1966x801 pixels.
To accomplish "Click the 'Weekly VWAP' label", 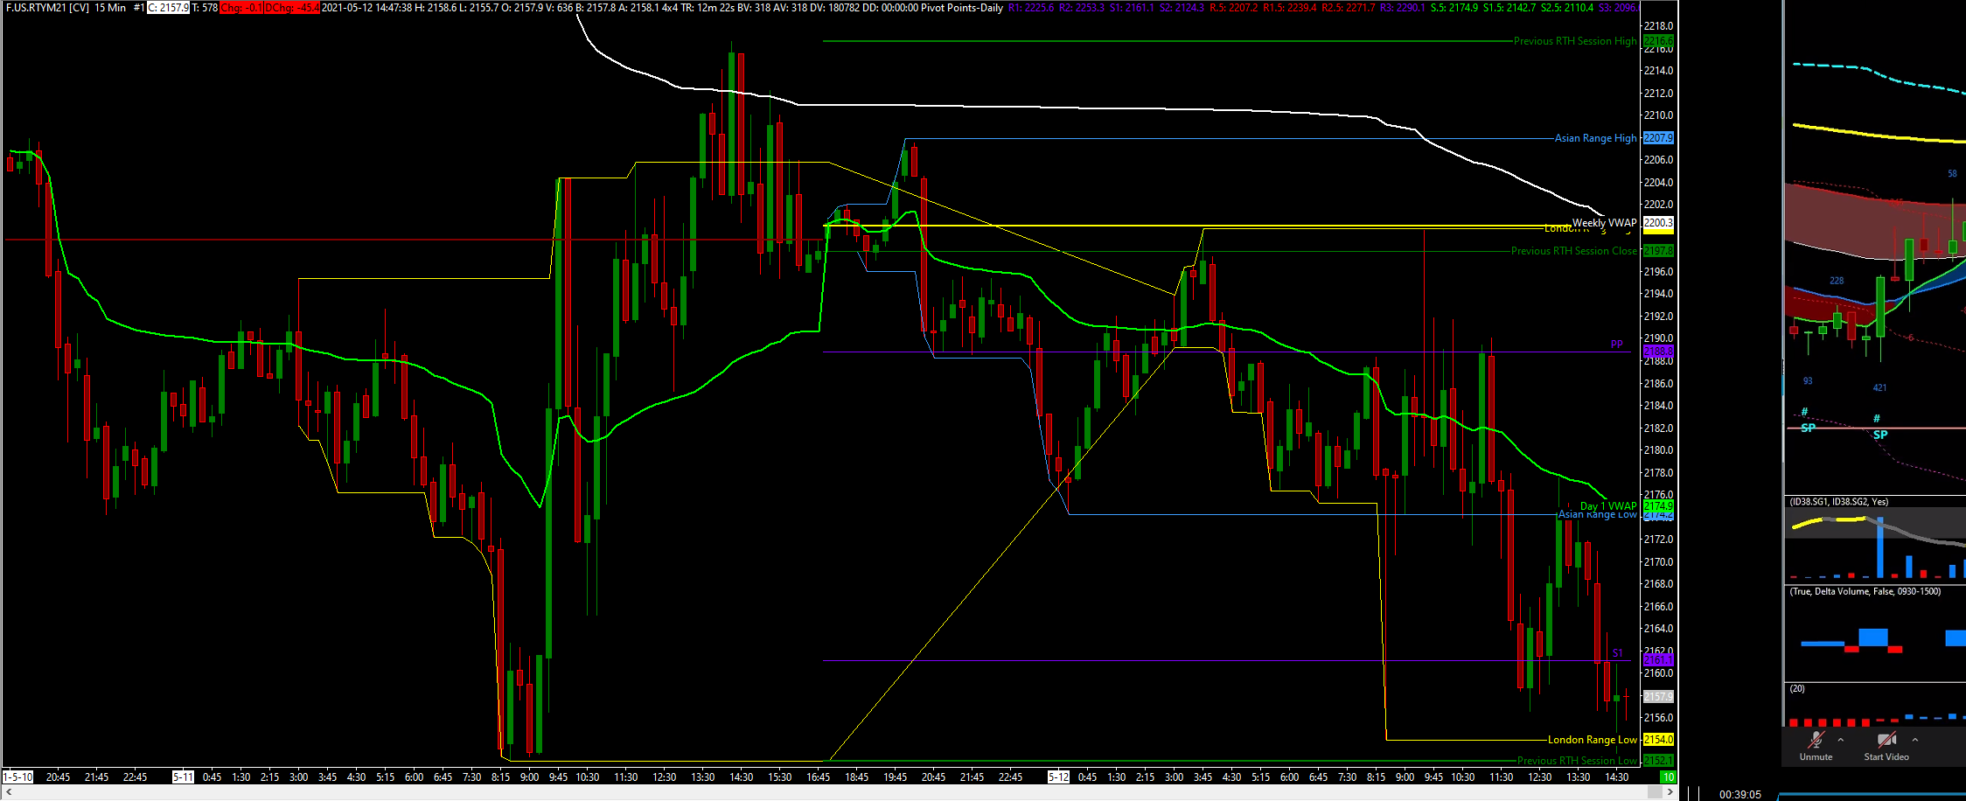I will tap(1604, 222).
